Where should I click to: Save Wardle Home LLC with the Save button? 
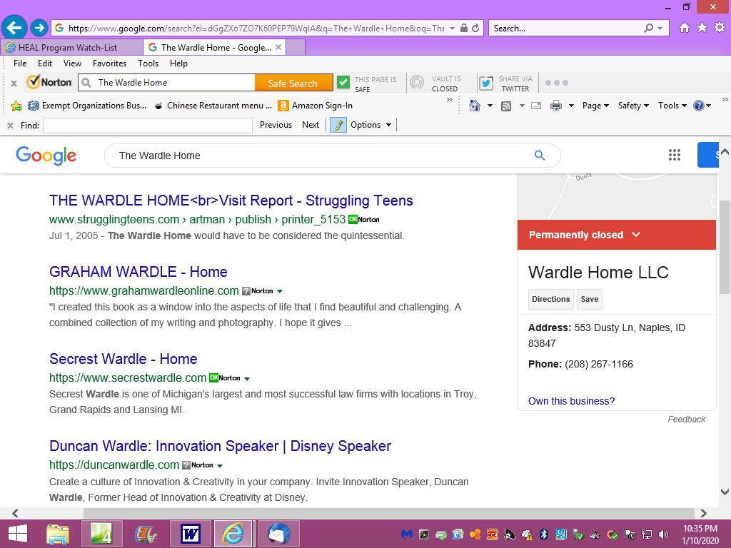click(589, 299)
